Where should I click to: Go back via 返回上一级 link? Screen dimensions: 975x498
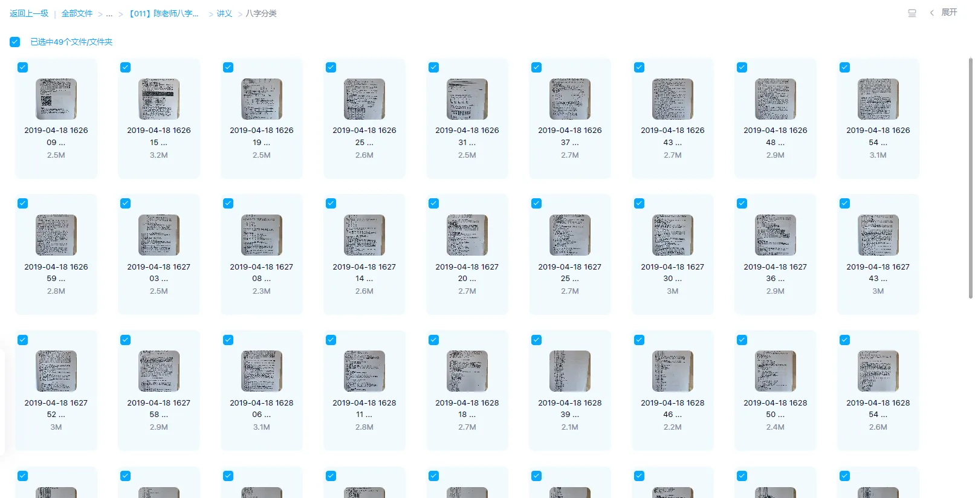[x=29, y=13]
